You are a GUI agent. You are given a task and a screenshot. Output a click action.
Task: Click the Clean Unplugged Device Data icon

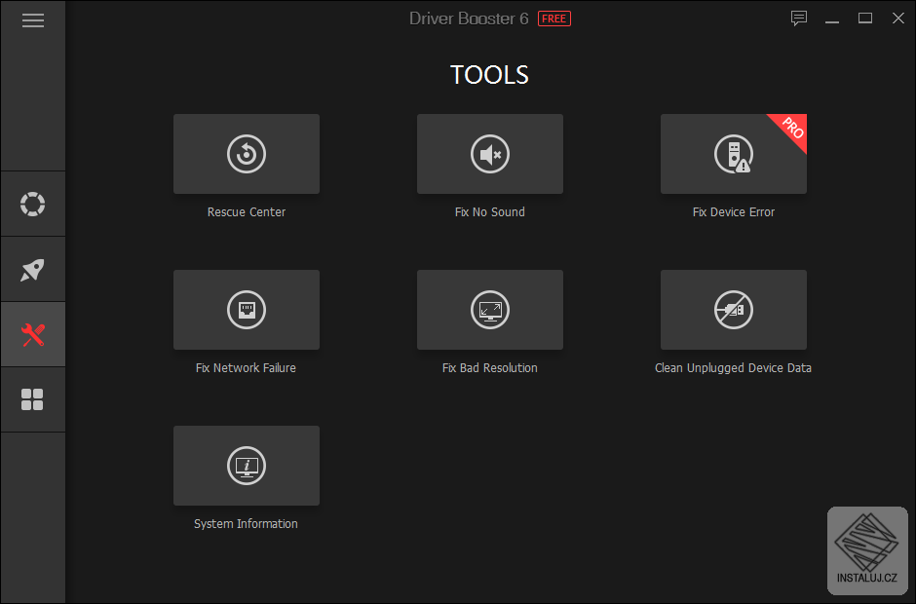coord(734,310)
